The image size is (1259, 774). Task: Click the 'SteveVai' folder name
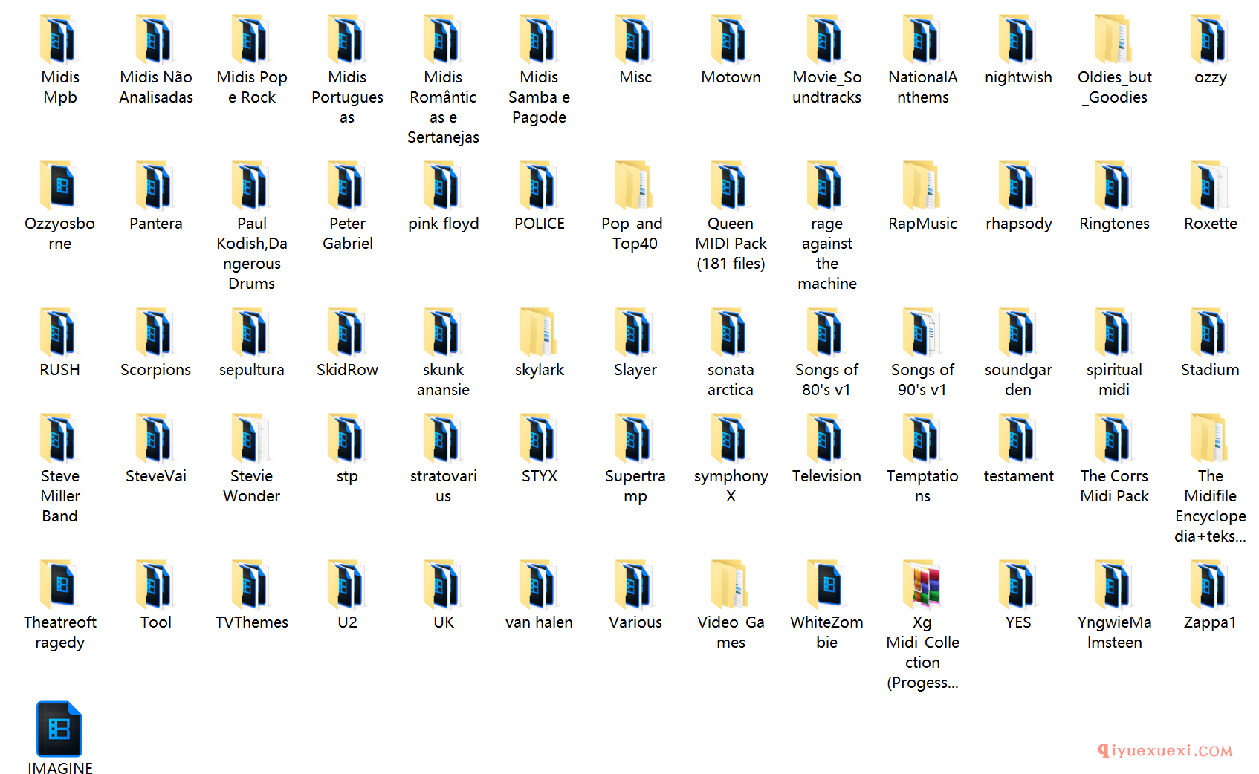(x=155, y=476)
